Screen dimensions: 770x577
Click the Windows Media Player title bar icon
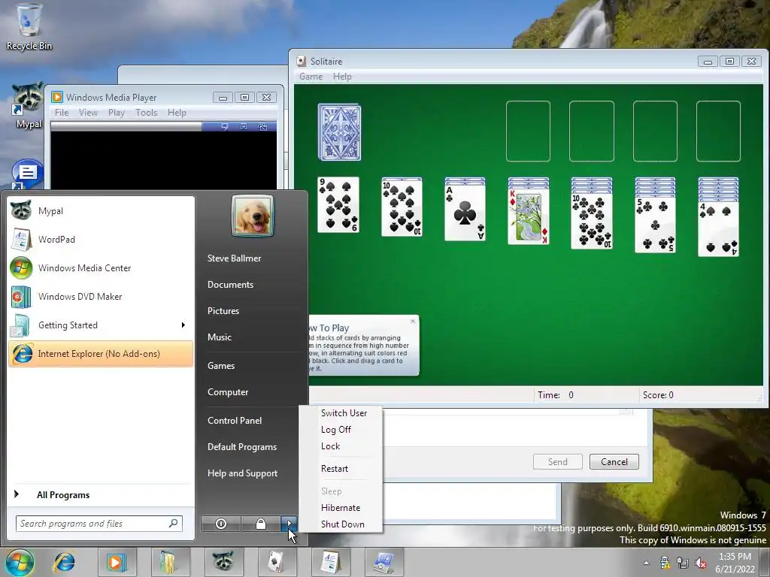click(x=57, y=97)
